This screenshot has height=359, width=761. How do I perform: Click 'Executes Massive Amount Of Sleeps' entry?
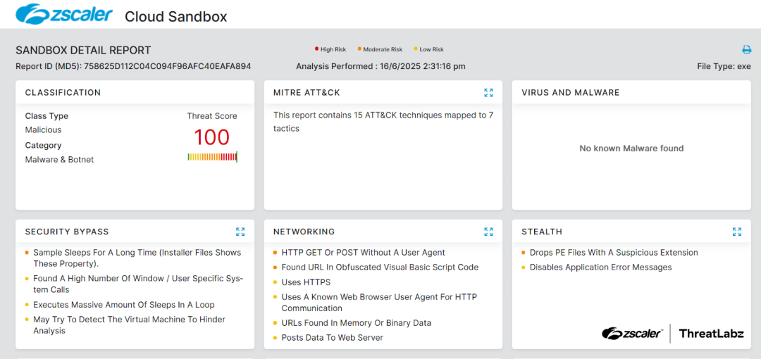point(123,305)
